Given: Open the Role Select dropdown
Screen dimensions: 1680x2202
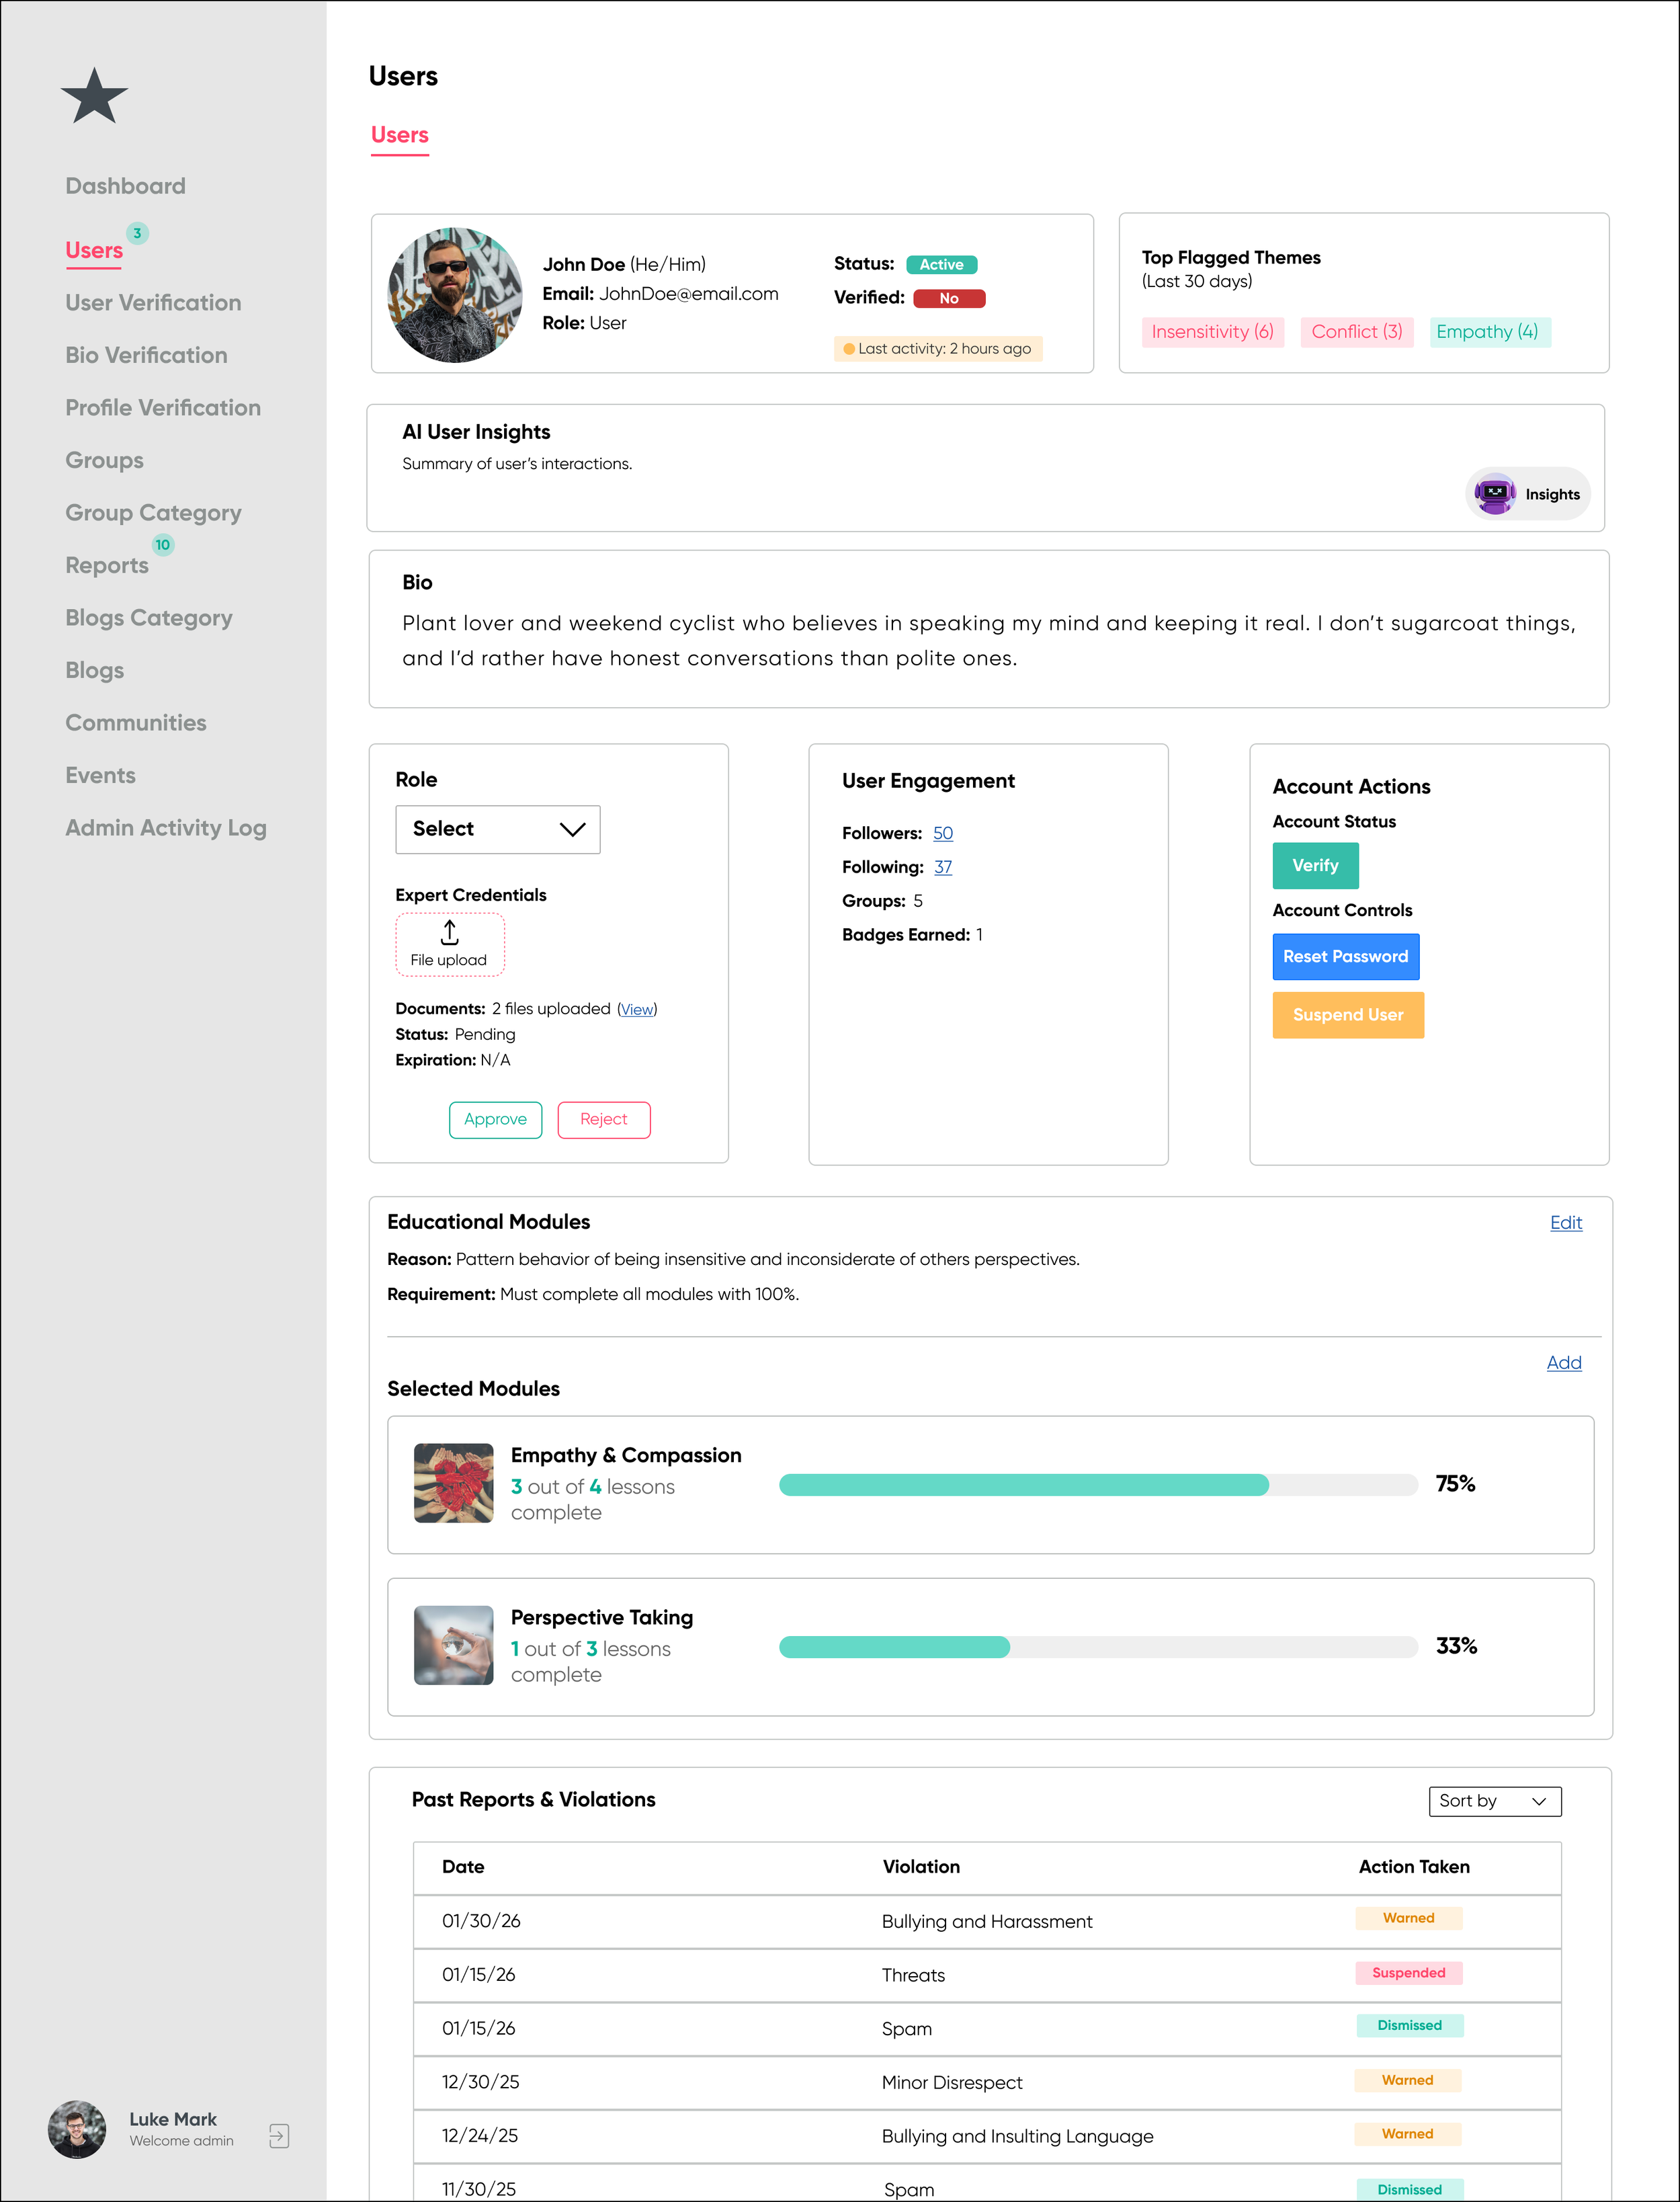Looking at the screenshot, I should click(497, 829).
